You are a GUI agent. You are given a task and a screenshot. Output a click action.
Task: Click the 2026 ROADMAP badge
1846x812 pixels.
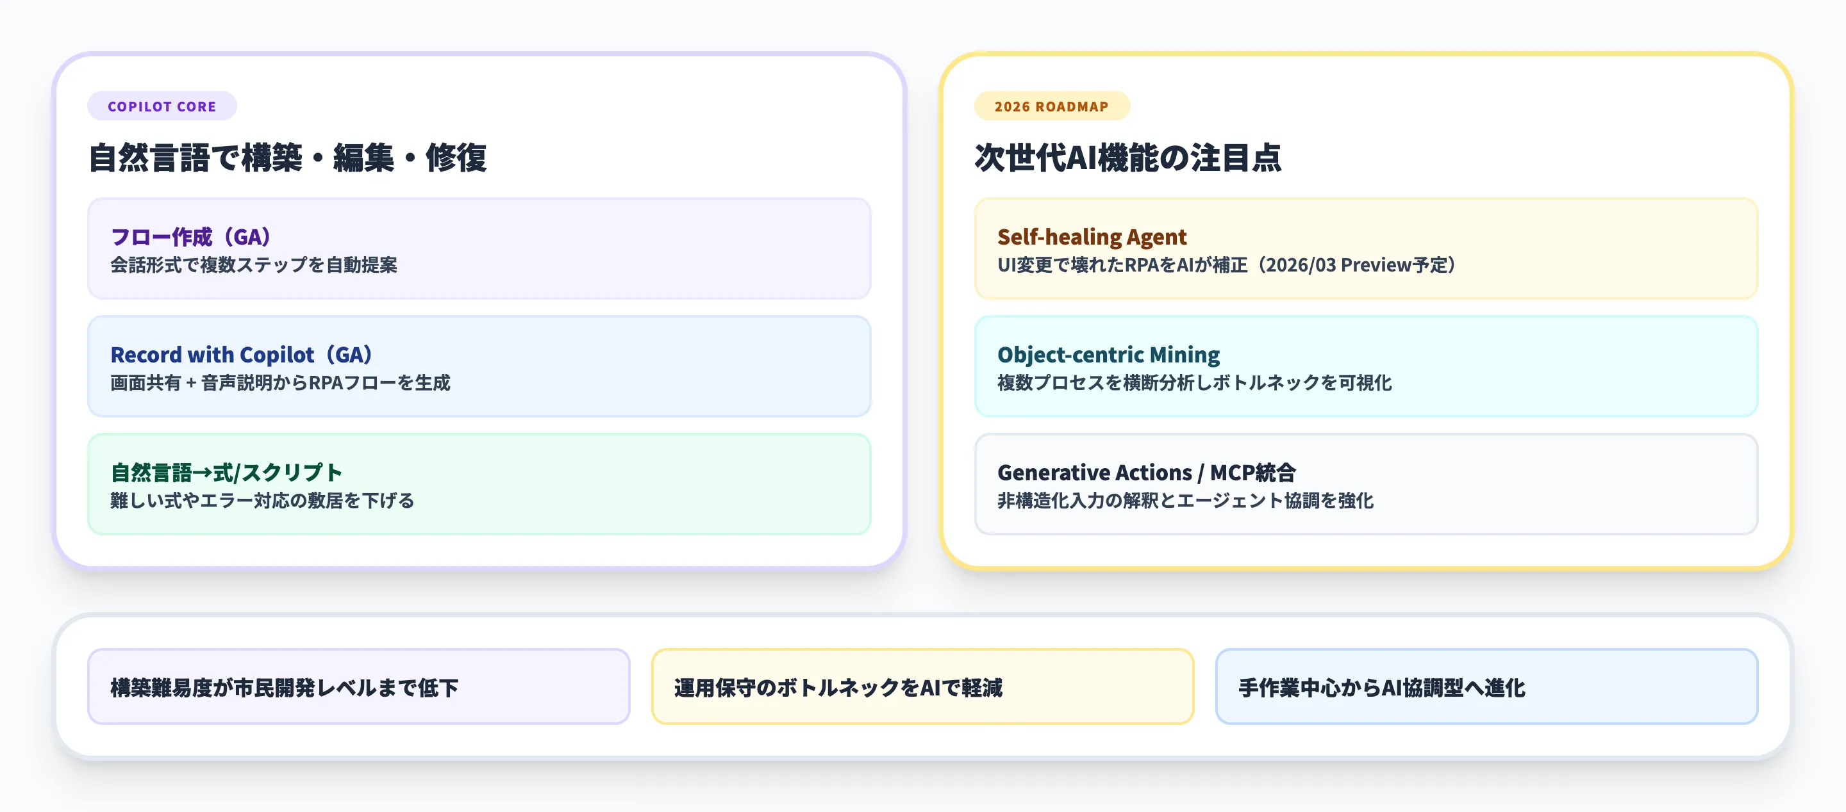coord(1051,106)
